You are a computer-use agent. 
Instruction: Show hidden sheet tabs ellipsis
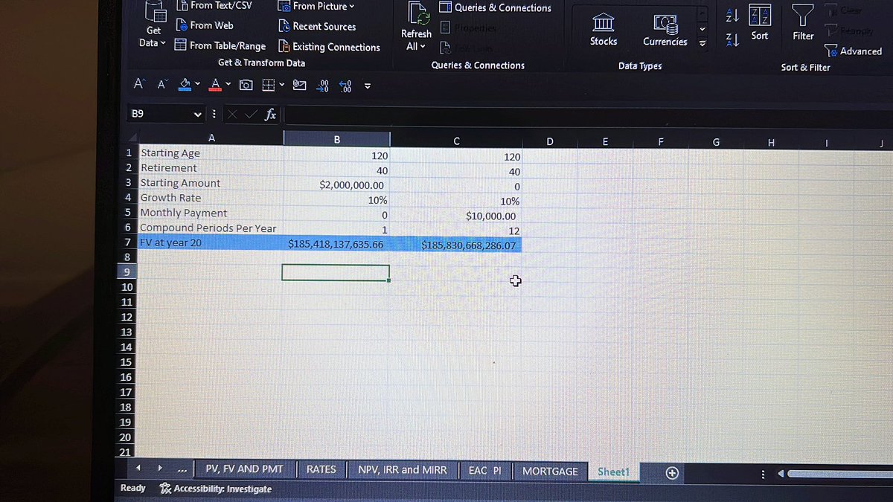[x=182, y=470]
